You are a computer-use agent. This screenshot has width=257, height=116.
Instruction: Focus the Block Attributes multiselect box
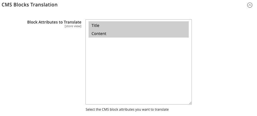[138, 70]
